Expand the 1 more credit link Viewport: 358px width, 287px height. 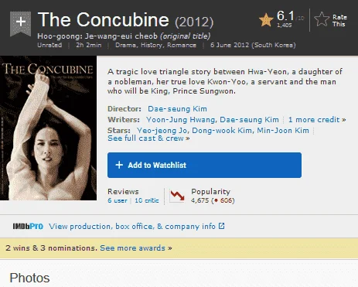point(317,120)
